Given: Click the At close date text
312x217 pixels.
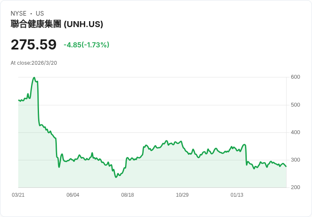Looking at the screenshot, I should click(x=34, y=63).
